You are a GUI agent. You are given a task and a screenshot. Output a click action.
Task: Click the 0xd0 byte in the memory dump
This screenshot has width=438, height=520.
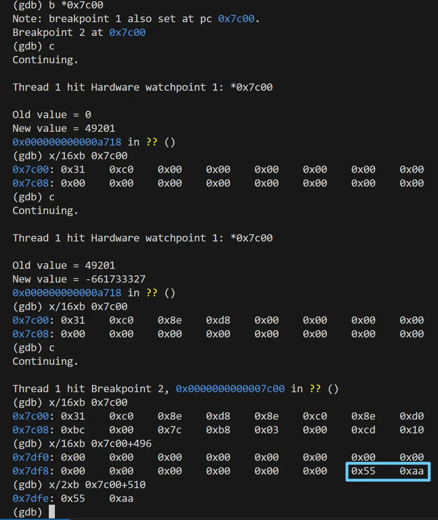pos(411,416)
